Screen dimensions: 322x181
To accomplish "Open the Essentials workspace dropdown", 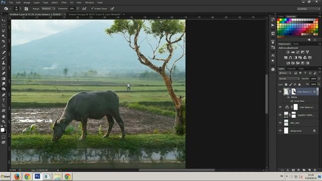I will click(x=308, y=9).
